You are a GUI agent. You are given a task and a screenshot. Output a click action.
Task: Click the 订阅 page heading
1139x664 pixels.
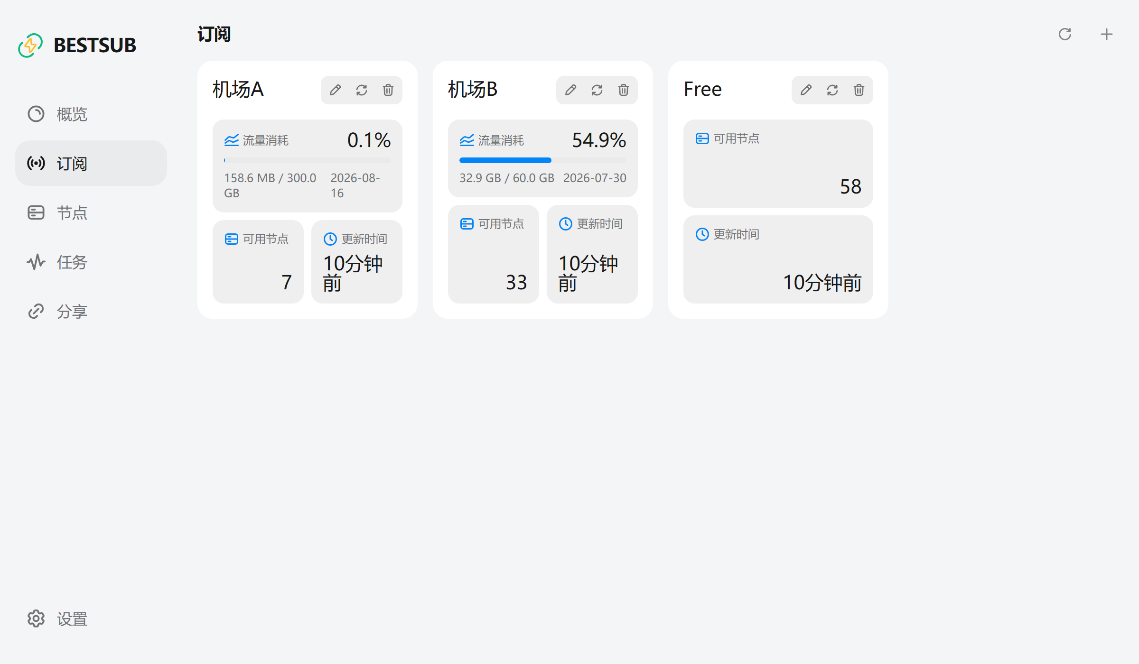point(214,34)
